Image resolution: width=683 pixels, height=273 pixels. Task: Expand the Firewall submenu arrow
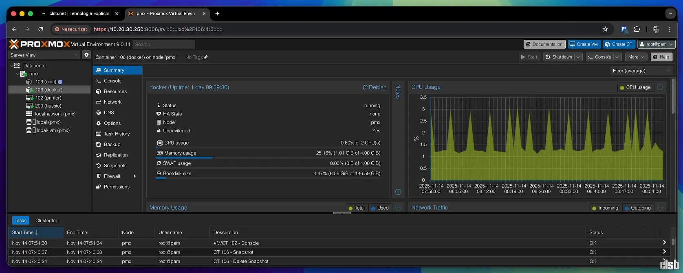point(134,176)
